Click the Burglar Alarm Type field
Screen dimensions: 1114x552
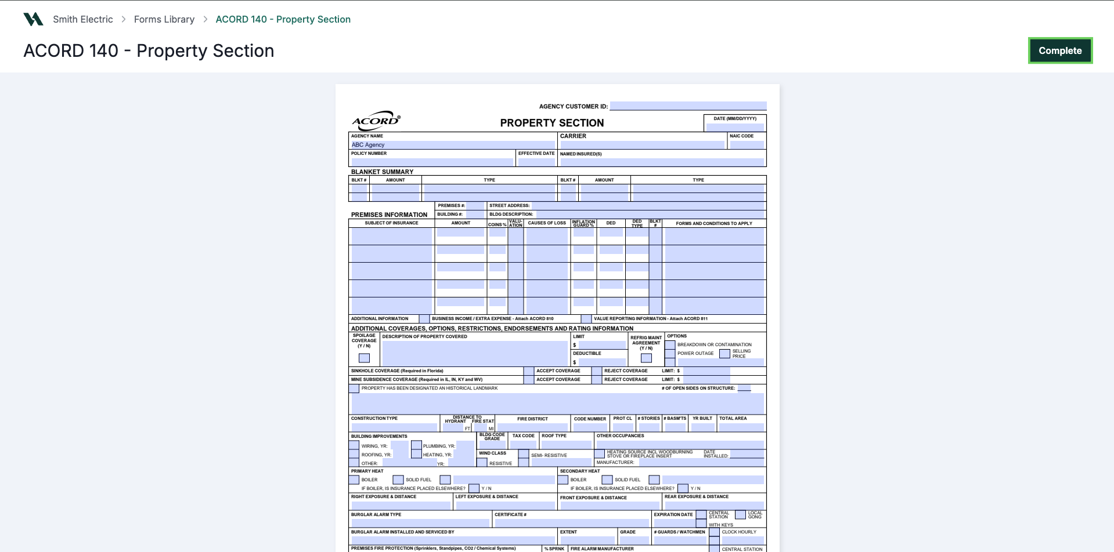coord(421,523)
